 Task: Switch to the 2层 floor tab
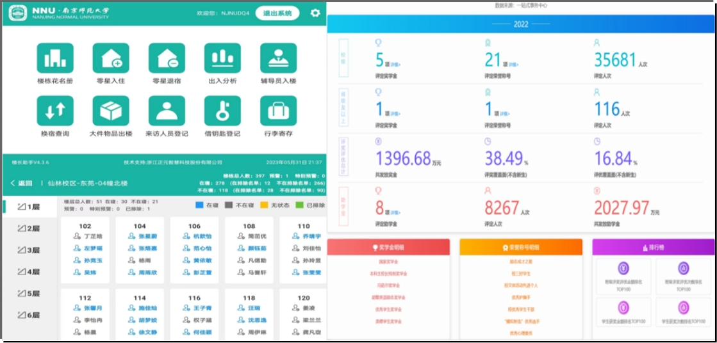29,228
